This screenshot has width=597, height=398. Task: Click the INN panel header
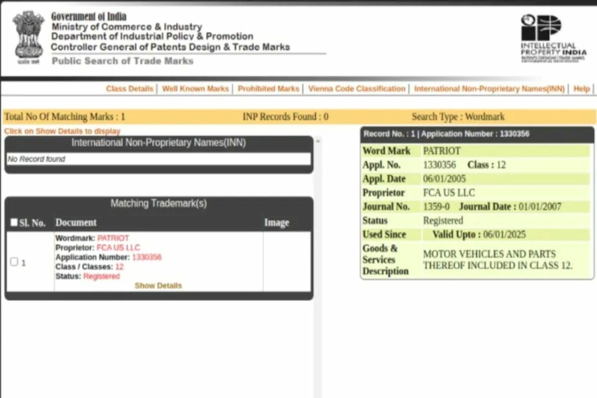click(x=159, y=143)
